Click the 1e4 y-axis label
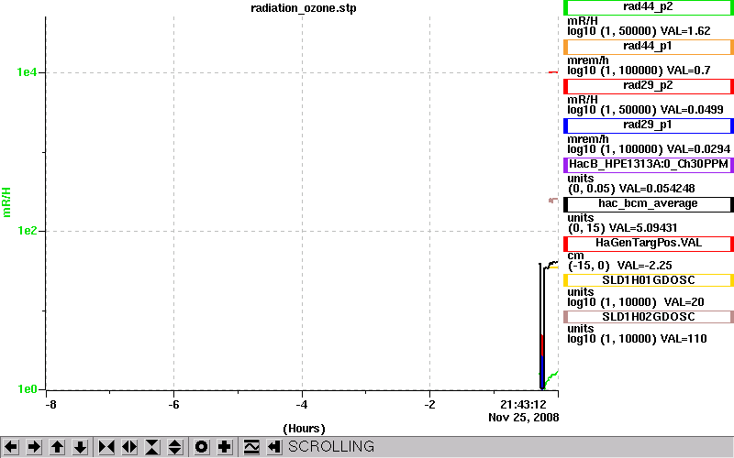 [x=27, y=72]
